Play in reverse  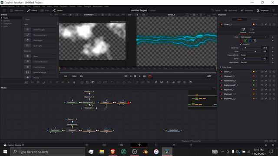[x=131, y=76]
